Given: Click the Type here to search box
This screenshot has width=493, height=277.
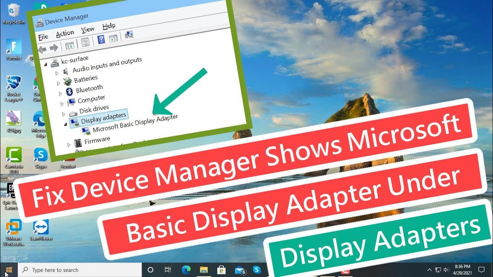Looking at the screenshot, I should [x=80, y=270].
